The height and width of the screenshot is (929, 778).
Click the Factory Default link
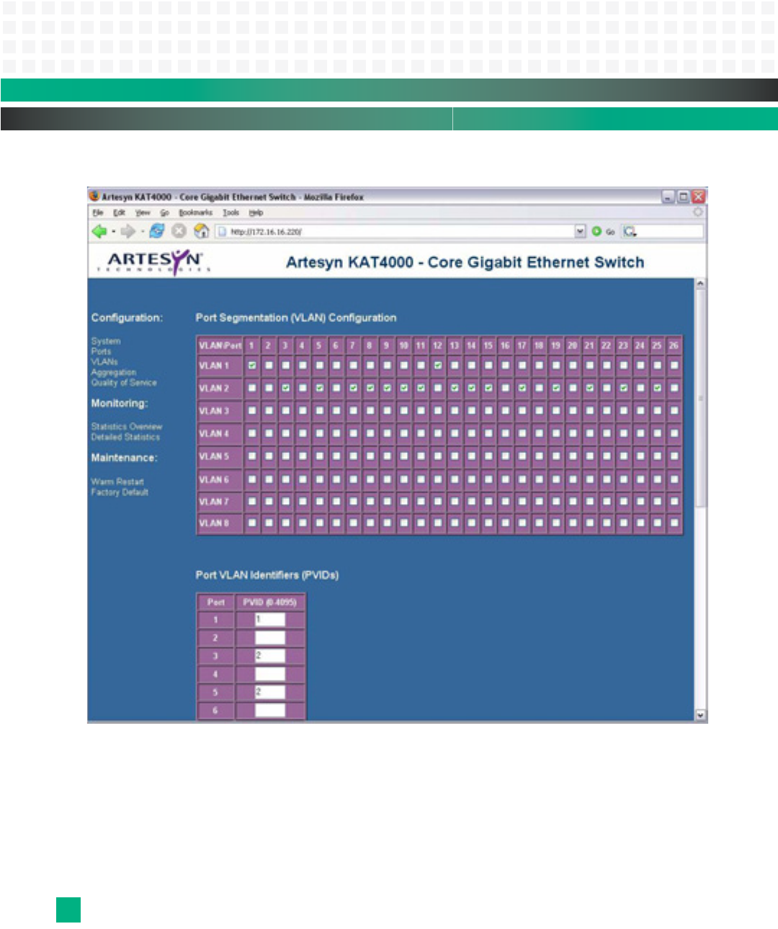pyautogui.click(x=120, y=493)
